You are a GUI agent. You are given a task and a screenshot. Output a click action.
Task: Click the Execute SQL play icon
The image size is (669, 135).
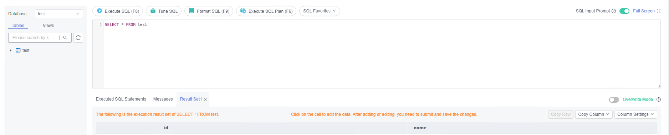click(x=100, y=11)
